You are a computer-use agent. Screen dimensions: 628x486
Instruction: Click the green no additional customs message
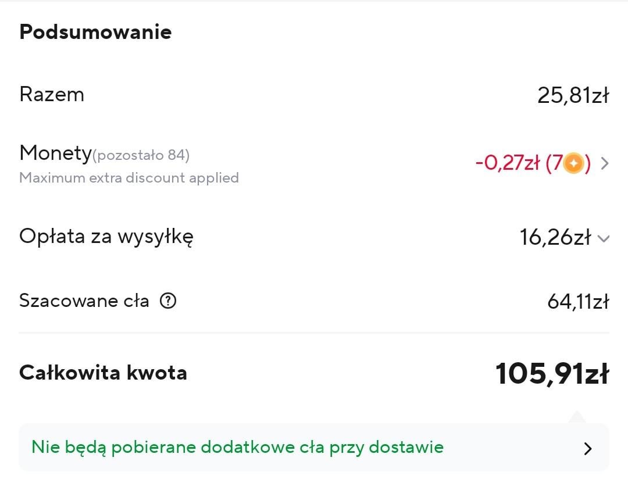237,447
